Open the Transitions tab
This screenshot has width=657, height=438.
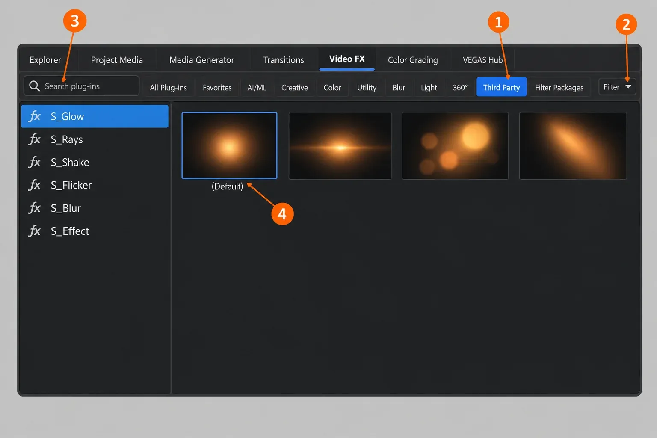pos(284,60)
